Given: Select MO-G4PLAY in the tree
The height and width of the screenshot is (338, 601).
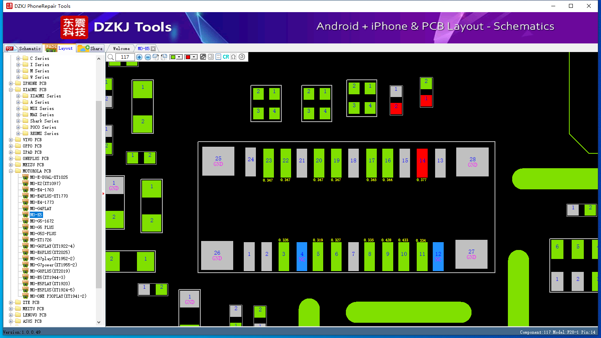Looking at the screenshot, I should click(41, 209).
